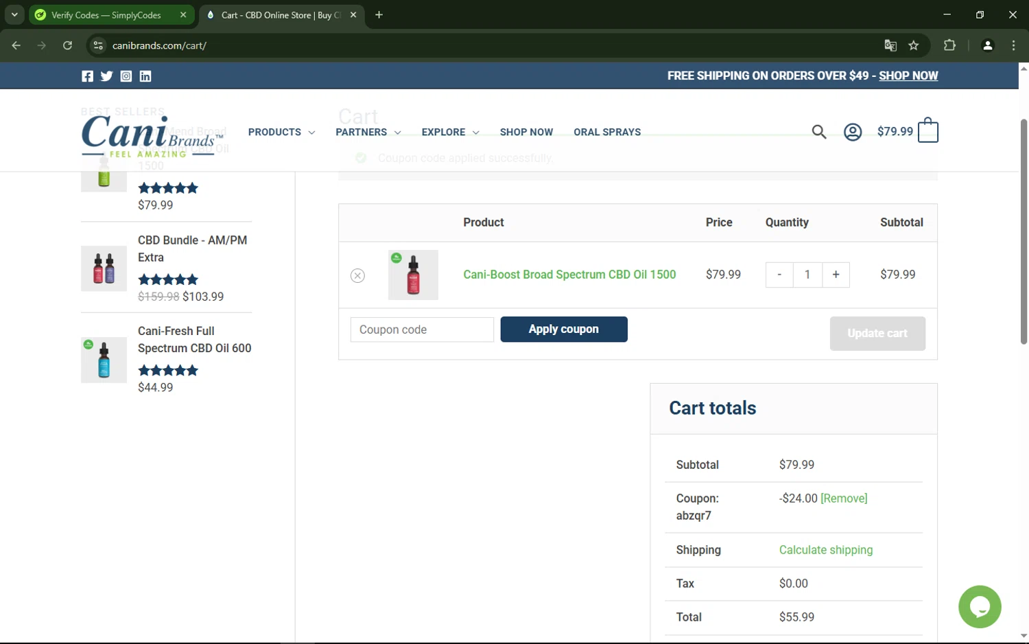1029x644 pixels.
Task: Open the shopping bag cart icon
Action: click(x=927, y=130)
